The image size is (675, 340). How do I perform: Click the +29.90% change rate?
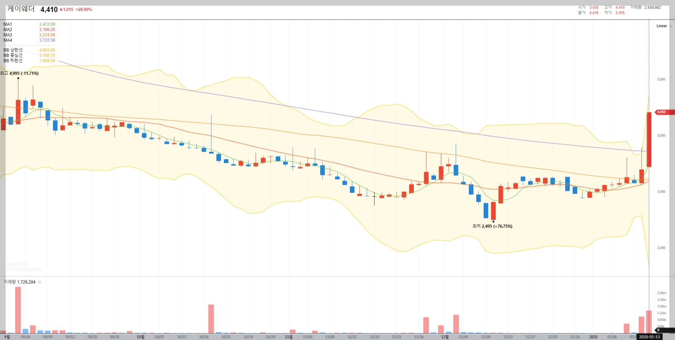pos(84,9)
